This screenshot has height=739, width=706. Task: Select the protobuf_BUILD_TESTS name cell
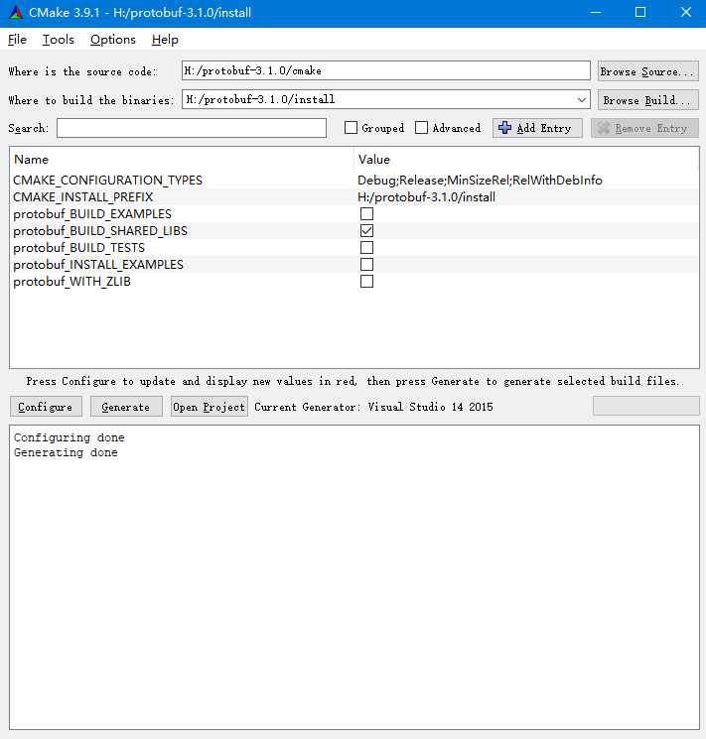[78, 248]
